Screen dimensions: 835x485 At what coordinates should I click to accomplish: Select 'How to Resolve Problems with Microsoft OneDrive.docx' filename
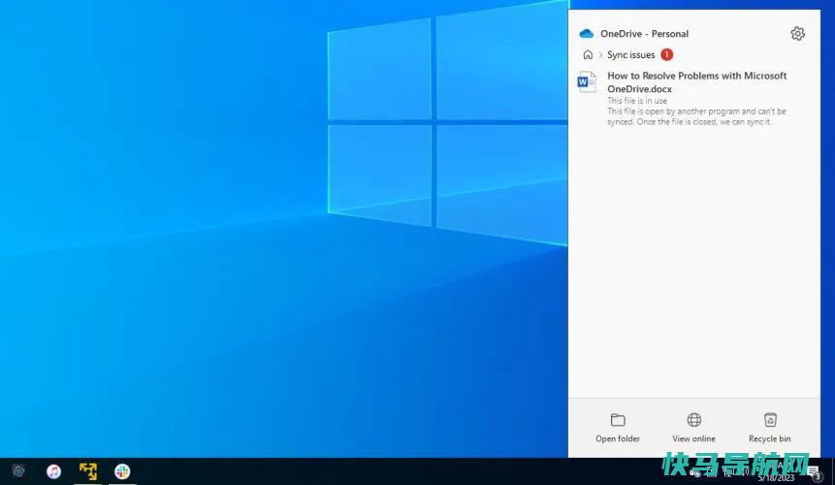click(696, 82)
